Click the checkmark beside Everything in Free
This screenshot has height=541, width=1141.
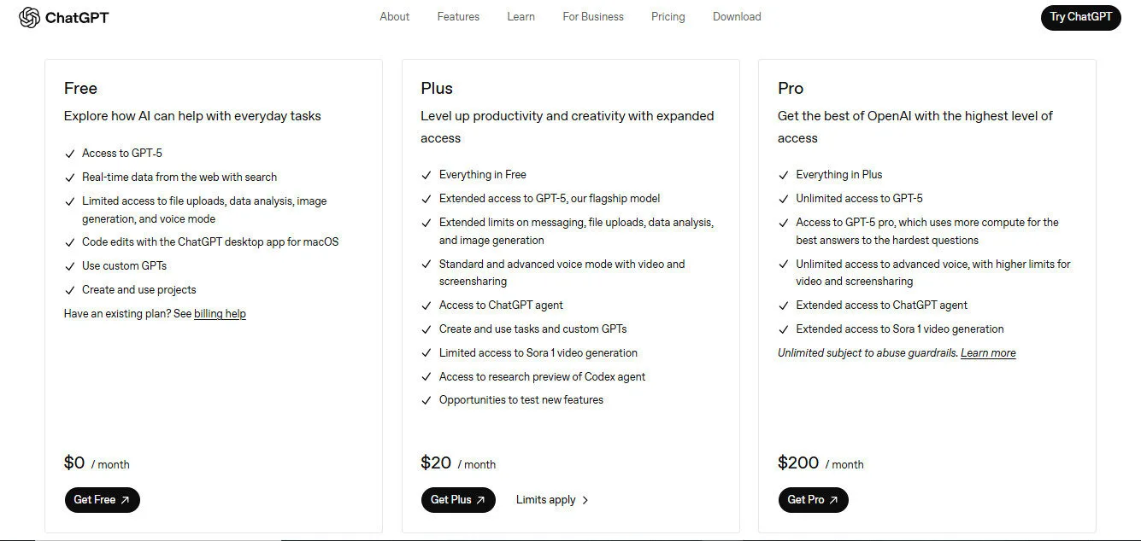[426, 174]
